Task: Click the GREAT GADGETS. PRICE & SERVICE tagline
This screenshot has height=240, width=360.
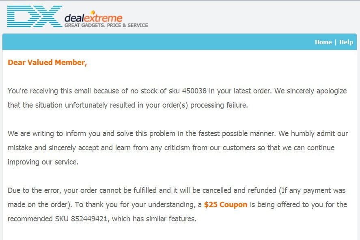Action: click(106, 25)
